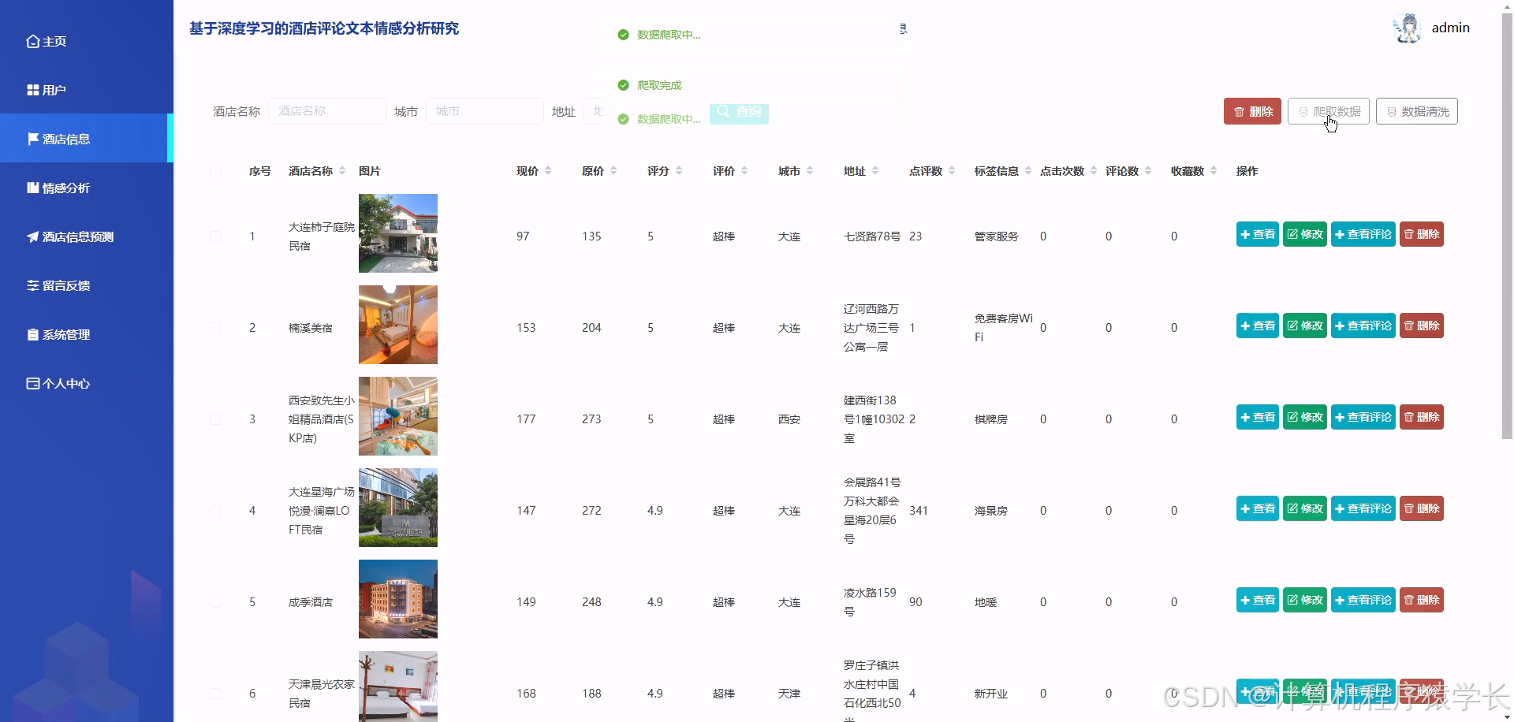Toggle the select-all header checkbox
Image resolution: width=1514 pixels, height=722 pixels.
tap(215, 171)
